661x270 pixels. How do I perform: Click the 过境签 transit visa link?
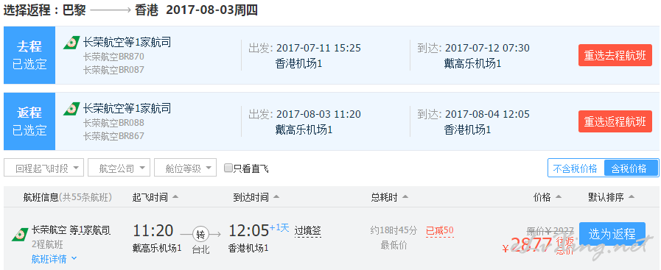pyautogui.click(x=308, y=230)
